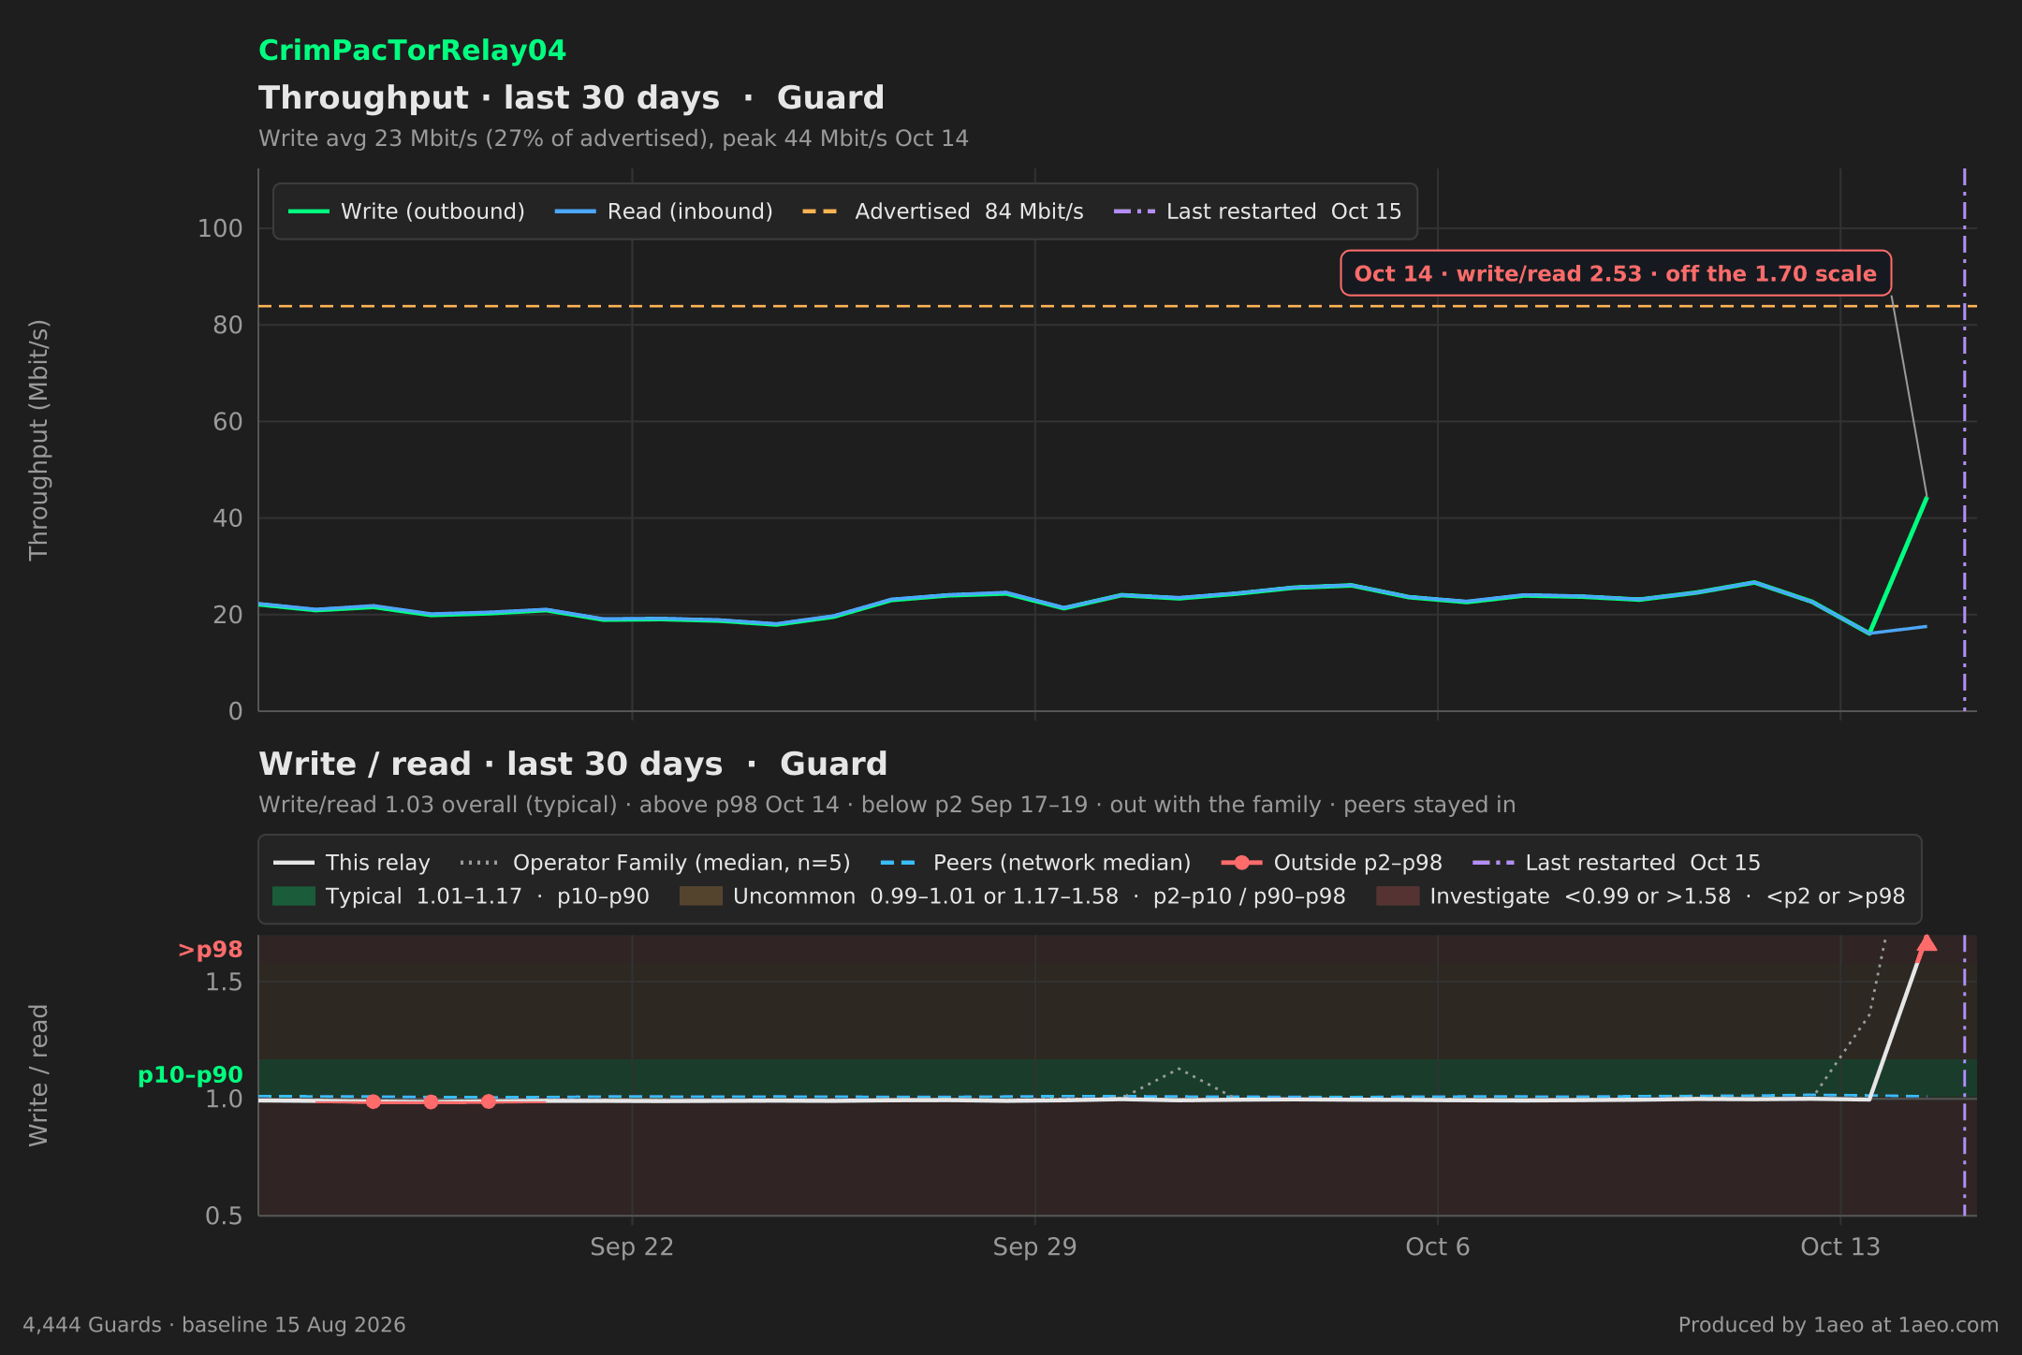The image size is (2022, 1355).
Task: Click Operator Family (median, n=5) legend entry
Action: pos(655,863)
